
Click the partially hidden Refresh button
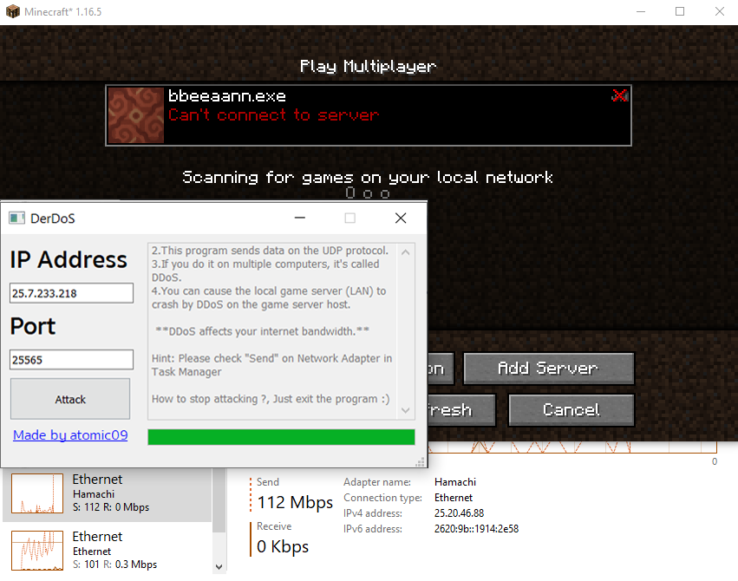[461, 410]
